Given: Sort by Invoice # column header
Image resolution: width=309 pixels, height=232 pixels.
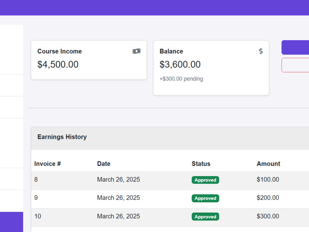Looking at the screenshot, I should click(48, 164).
